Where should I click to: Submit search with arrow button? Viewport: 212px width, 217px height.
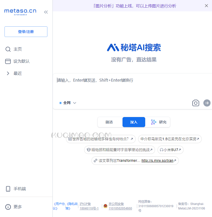(x=207, y=103)
